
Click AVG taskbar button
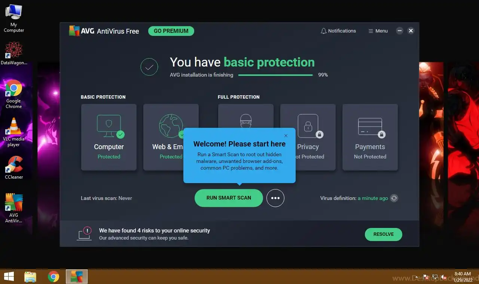pos(77,277)
